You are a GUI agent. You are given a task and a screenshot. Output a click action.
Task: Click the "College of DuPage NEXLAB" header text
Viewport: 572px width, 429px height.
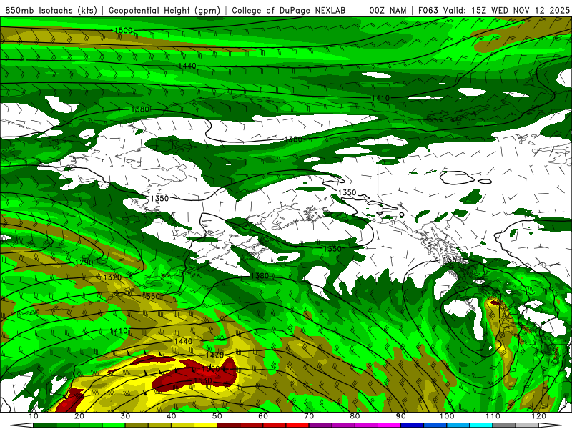(289, 10)
